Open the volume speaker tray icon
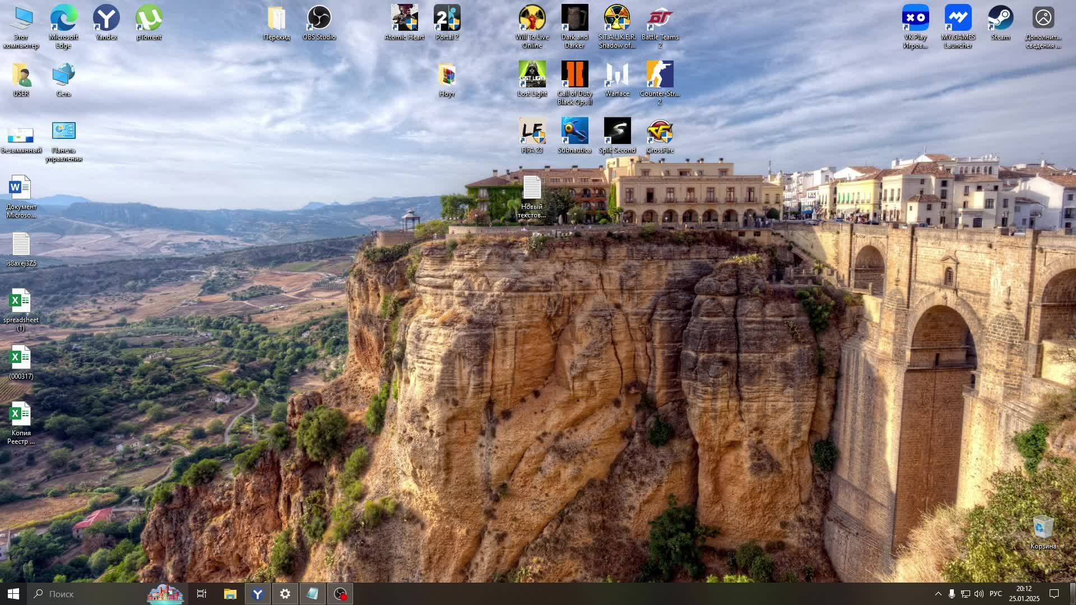This screenshot has width=1076, height=605. click(979, 594)
